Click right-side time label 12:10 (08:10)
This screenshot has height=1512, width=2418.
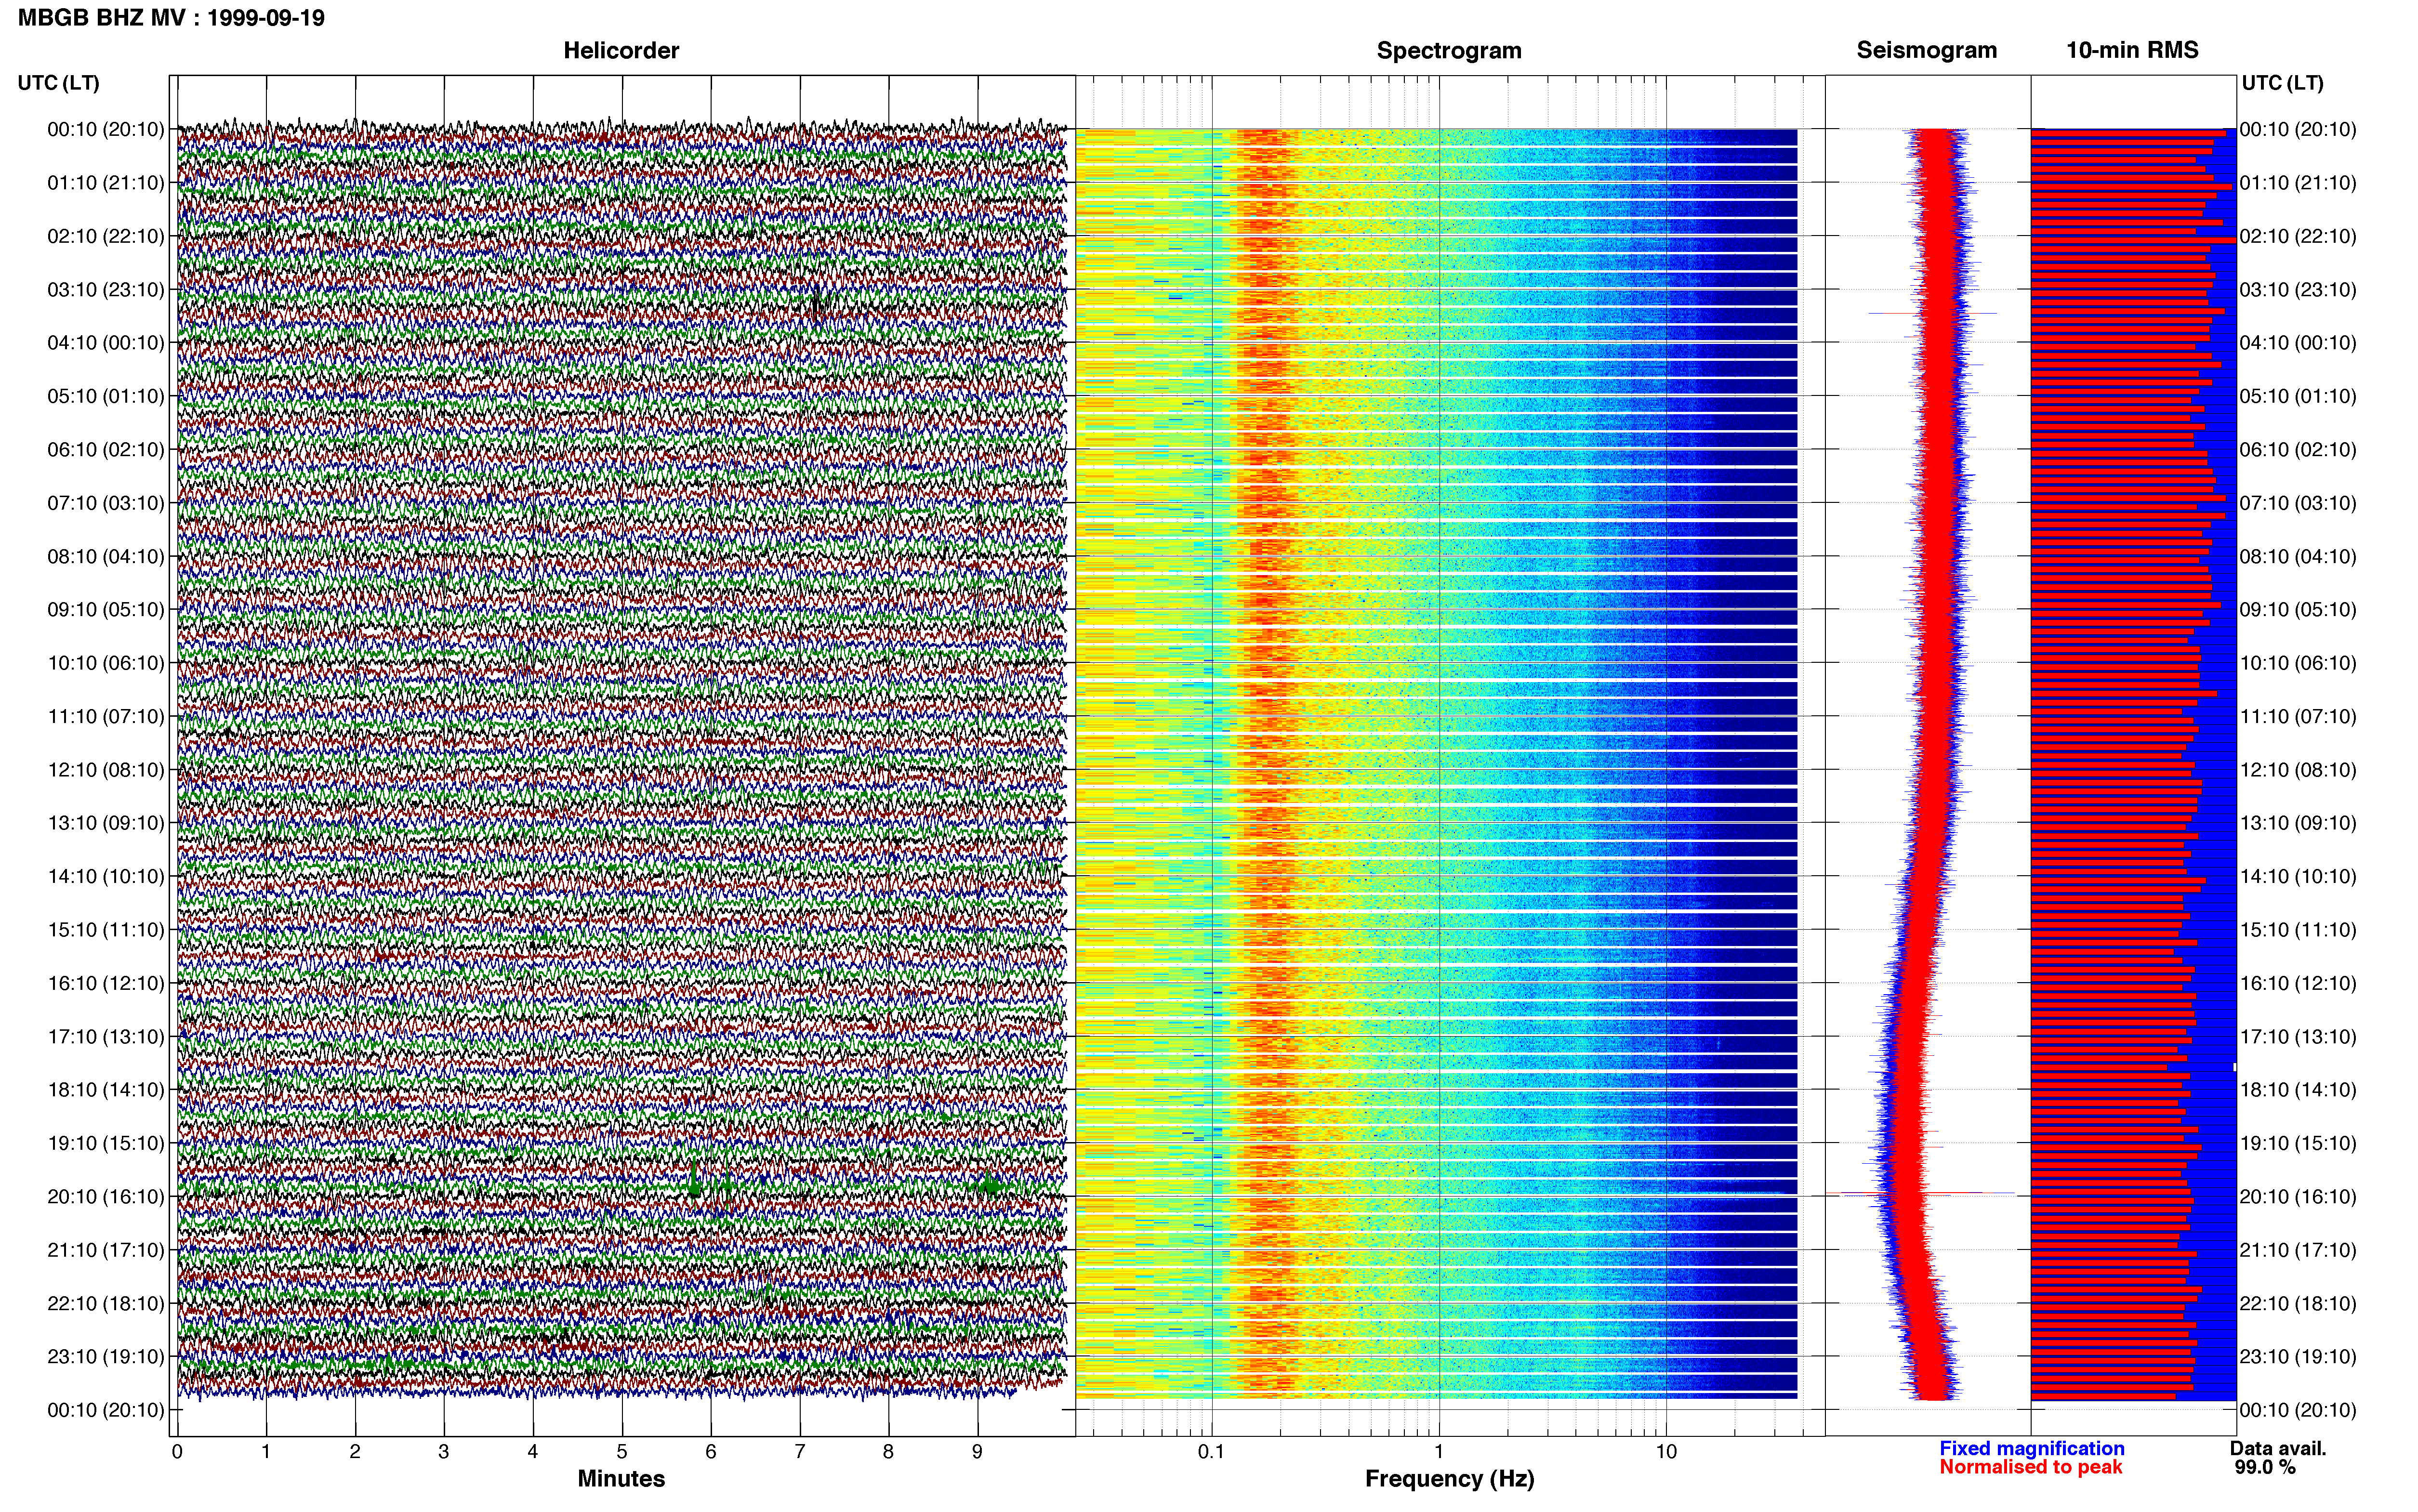coord(2298,770)
